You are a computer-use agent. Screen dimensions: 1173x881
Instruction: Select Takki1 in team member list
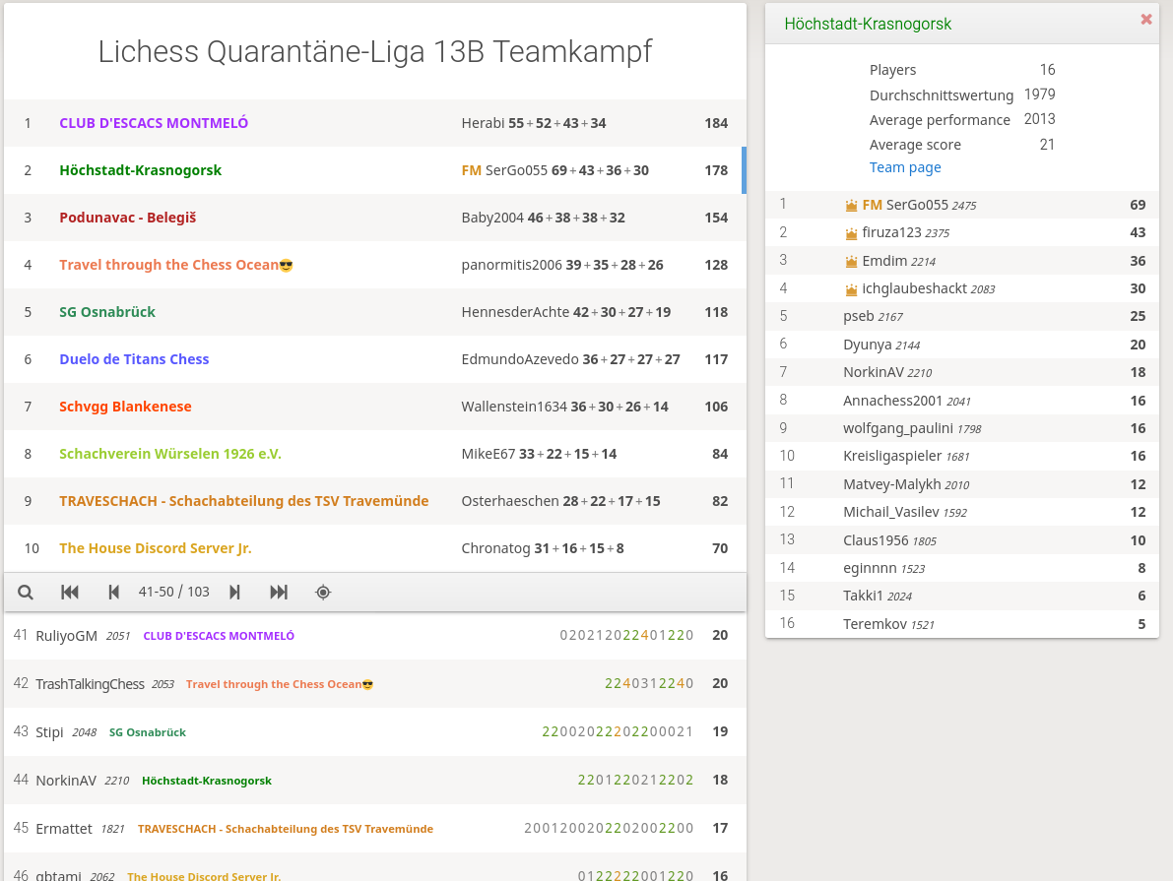962,597
